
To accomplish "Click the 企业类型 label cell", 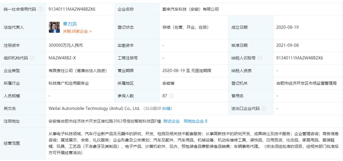I will tap(23, 71).
